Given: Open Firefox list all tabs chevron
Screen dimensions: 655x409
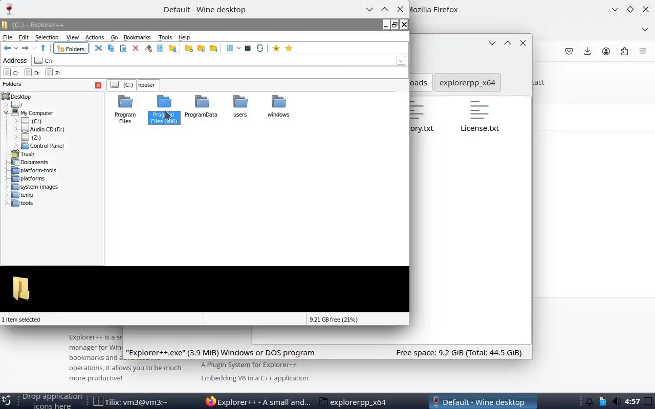Looking at the screenshot, I should pos(645,29).
